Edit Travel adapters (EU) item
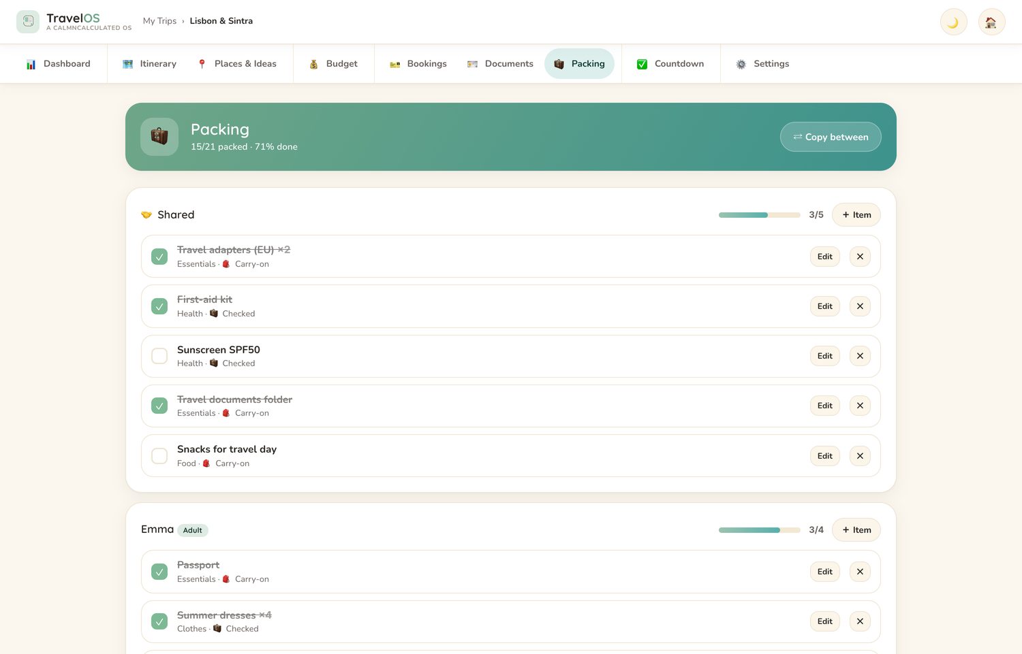 pos(825,257)
